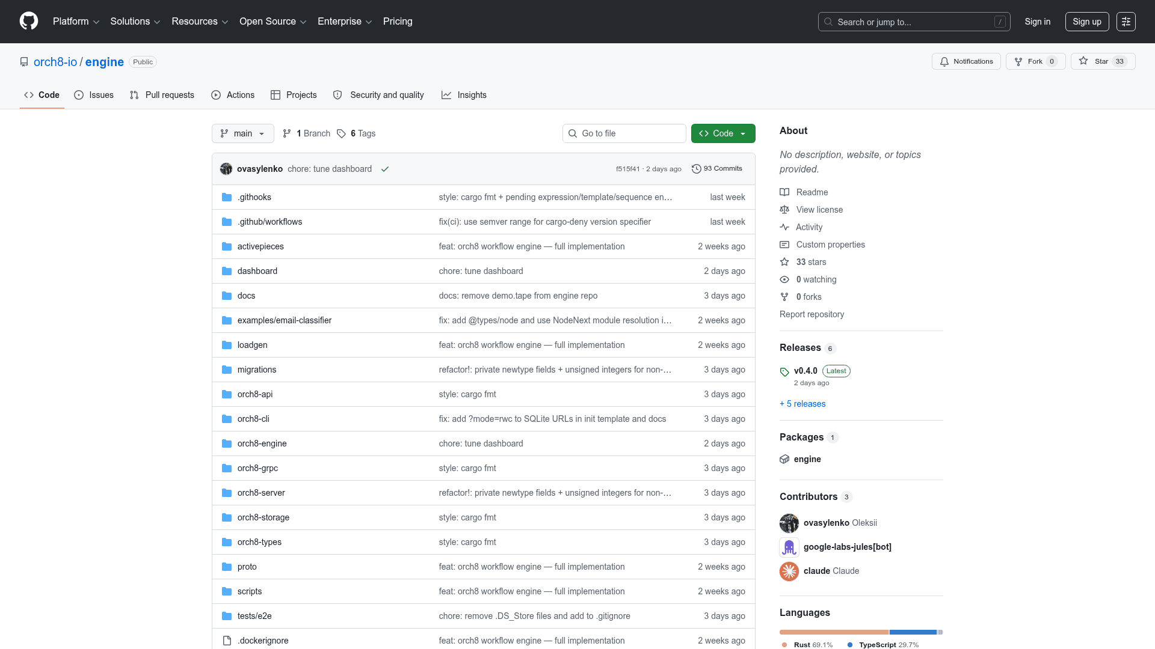
Task: Open the f515f41 commit hash
Action: tap(627, 169)
